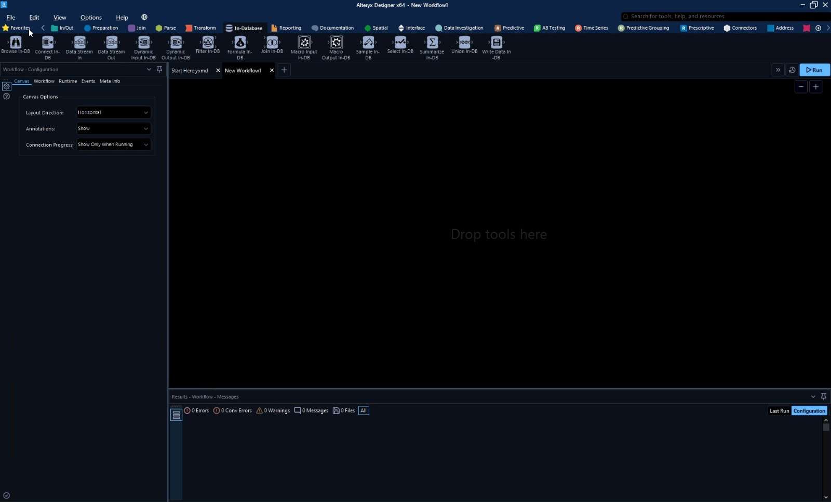This screenshot has height=502, width=831.
Task: Select the Macro Output In-DB tool
Action: coord(336,48)
